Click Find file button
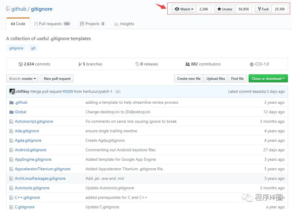292x210 pixels. (x=237, y=79)
